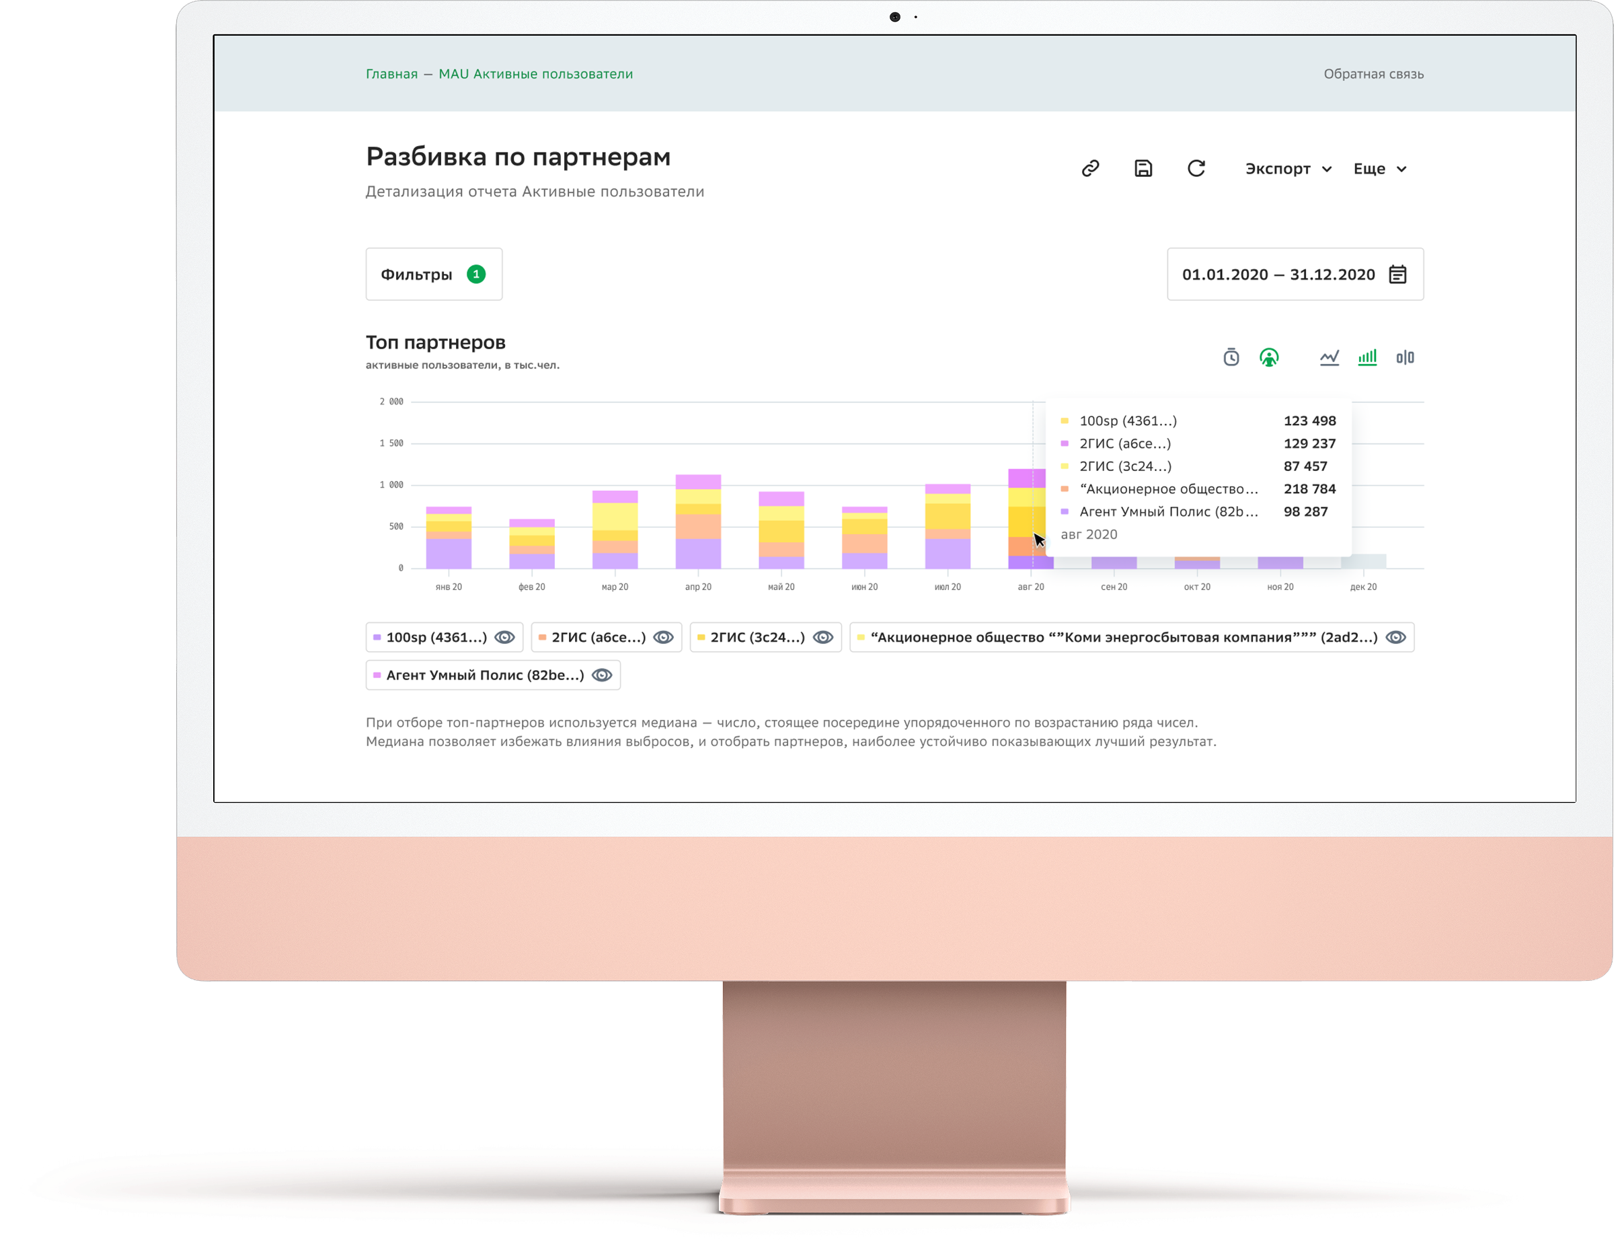Click the copy link icon
1614x1248 pixels.
[x=1090, y=169]
